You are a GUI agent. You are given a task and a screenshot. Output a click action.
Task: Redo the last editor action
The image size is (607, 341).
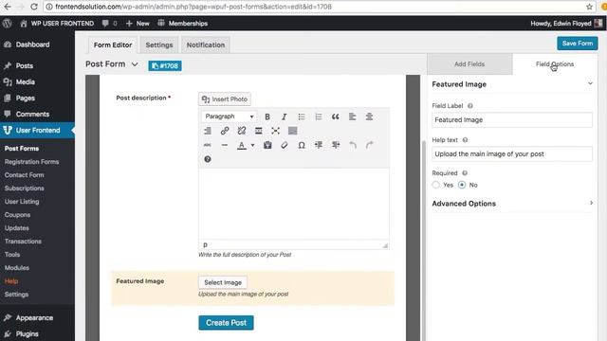tap(370, 145)
